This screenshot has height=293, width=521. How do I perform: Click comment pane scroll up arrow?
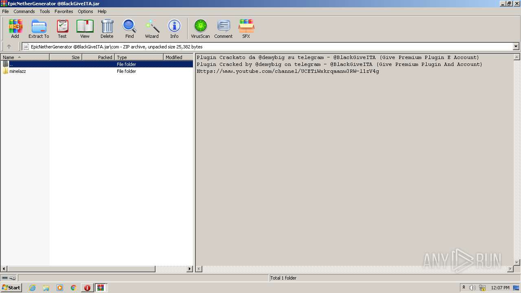pyautogui.click(x=517, y=57)
